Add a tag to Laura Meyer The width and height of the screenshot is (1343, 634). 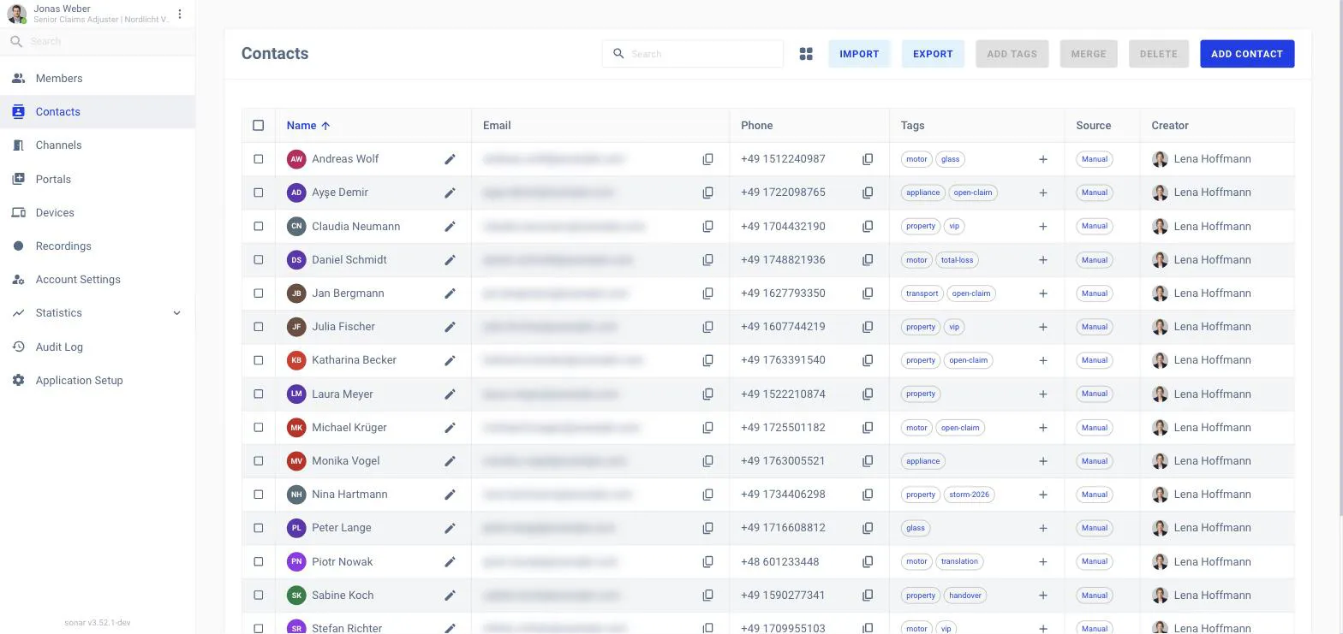tap(1042, 394)
